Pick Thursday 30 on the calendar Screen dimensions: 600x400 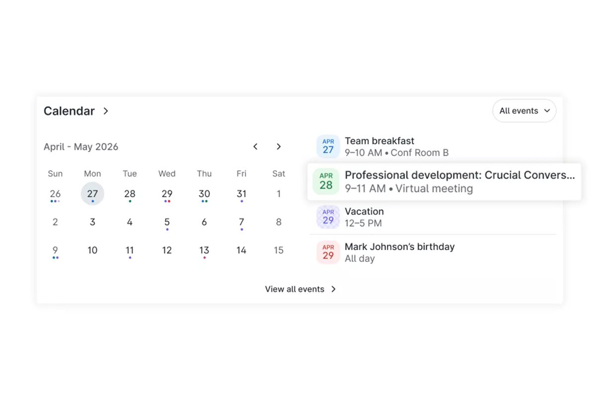(x=204, y=194)
